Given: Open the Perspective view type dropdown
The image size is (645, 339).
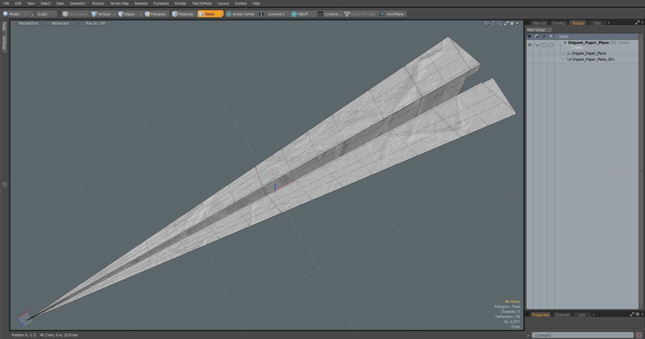Looking at the screenshot, I should pyautogui.click(x=28, y=23).
